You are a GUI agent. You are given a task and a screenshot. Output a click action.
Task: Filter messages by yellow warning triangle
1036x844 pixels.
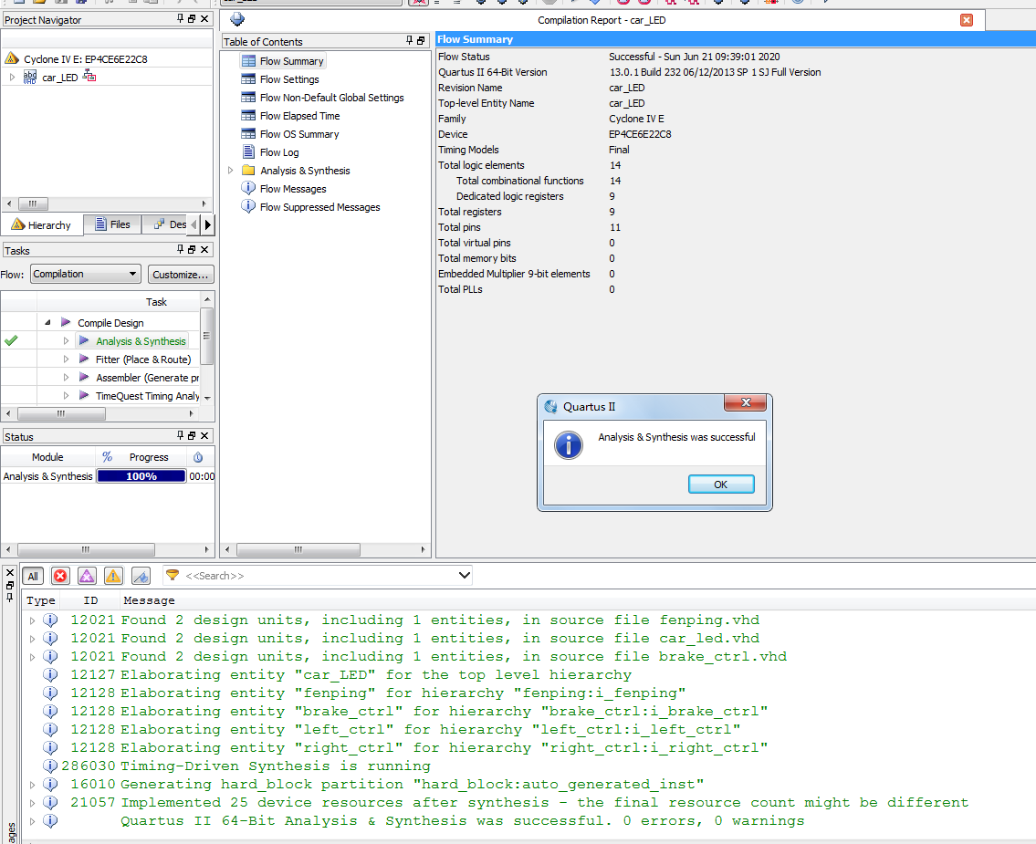coord(113,576)
